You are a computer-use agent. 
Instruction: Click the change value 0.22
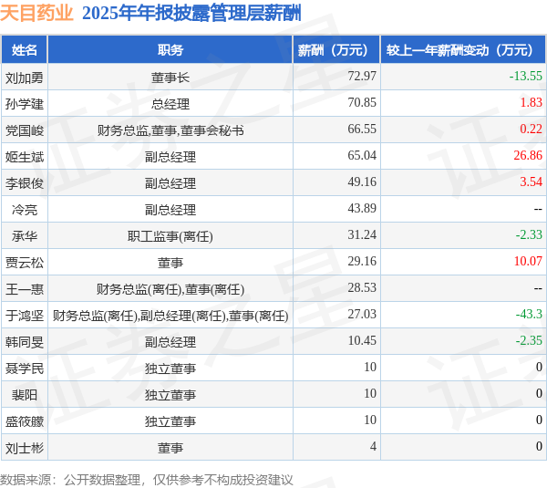click(531, 129)
